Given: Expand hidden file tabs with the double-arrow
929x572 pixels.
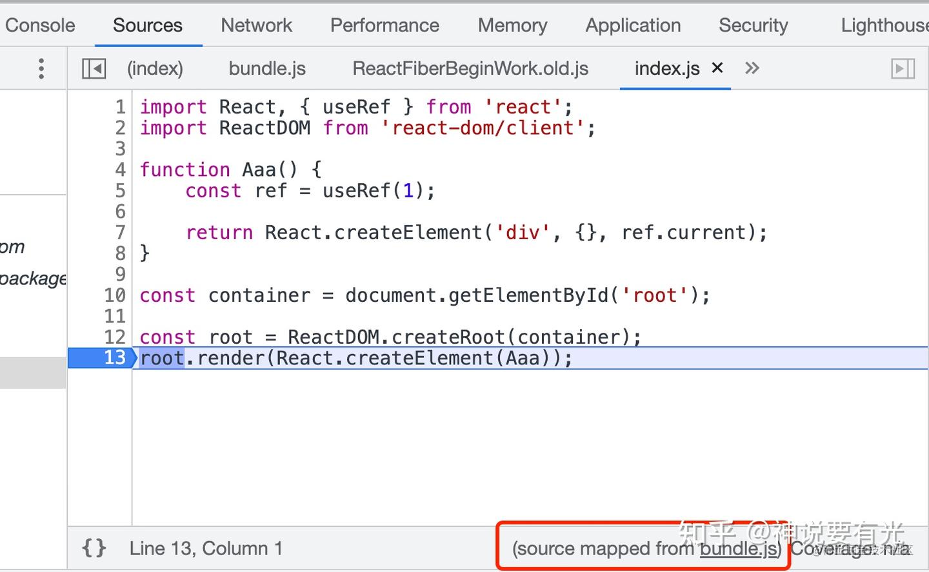Looking at the screenshot, I should [751, 68].
